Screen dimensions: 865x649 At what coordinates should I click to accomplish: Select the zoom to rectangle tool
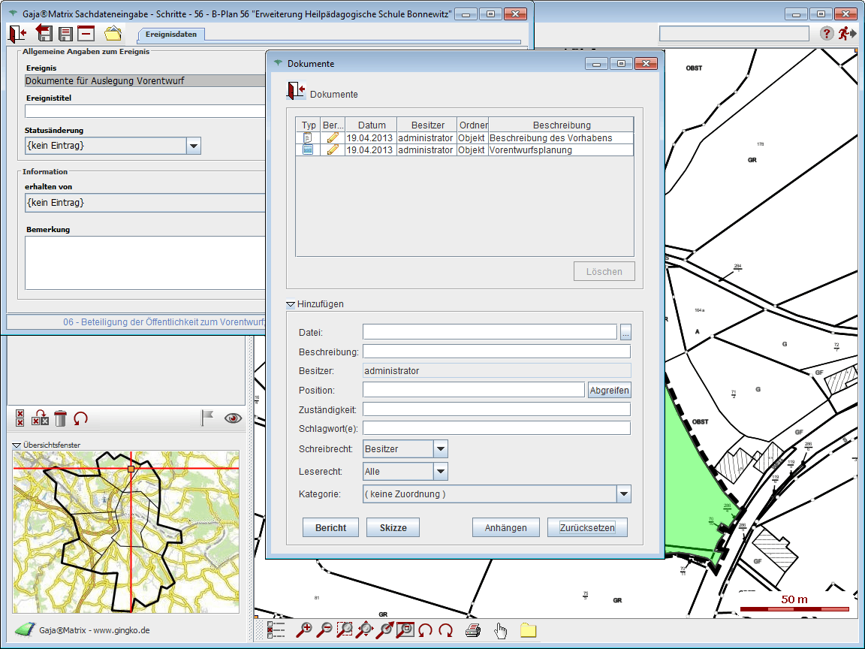coord(345,630)
